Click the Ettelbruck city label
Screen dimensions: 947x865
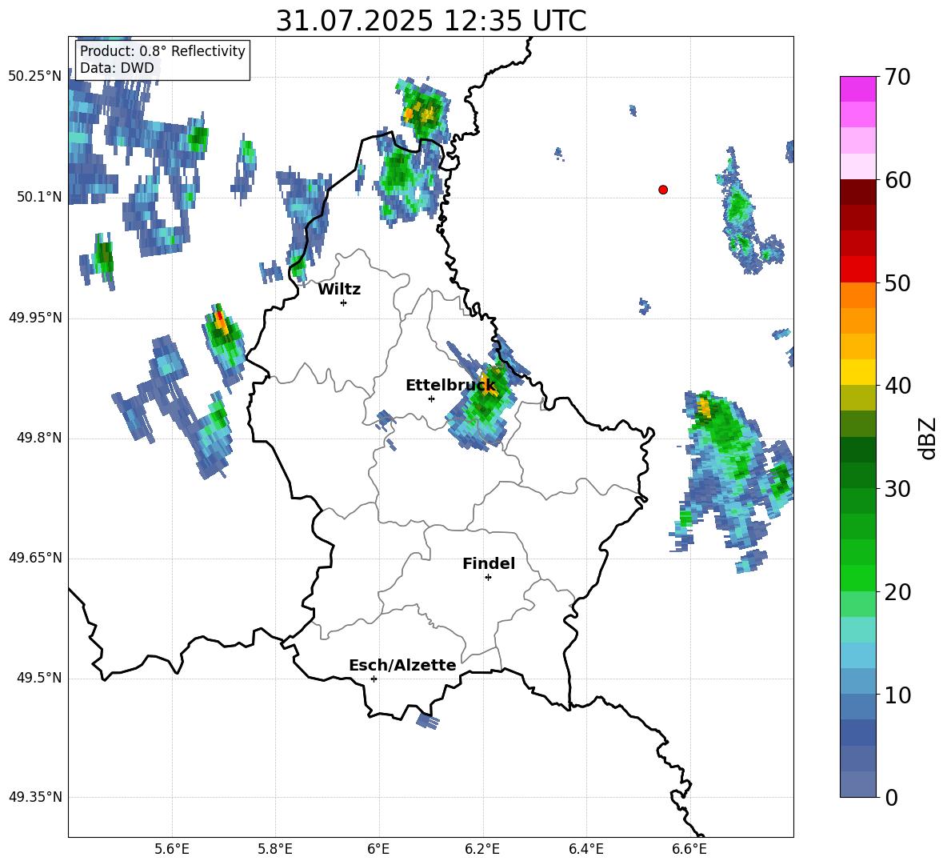click(x=450, y=386)
